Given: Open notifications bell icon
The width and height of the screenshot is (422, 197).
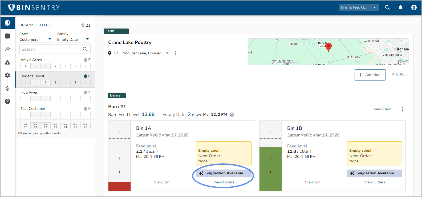Looking at the screenshot, I should pos(400,7).
